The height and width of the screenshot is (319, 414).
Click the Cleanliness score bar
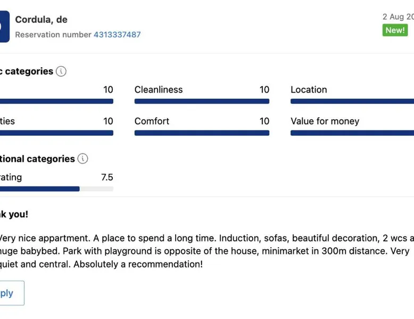(x=202, y=101)
